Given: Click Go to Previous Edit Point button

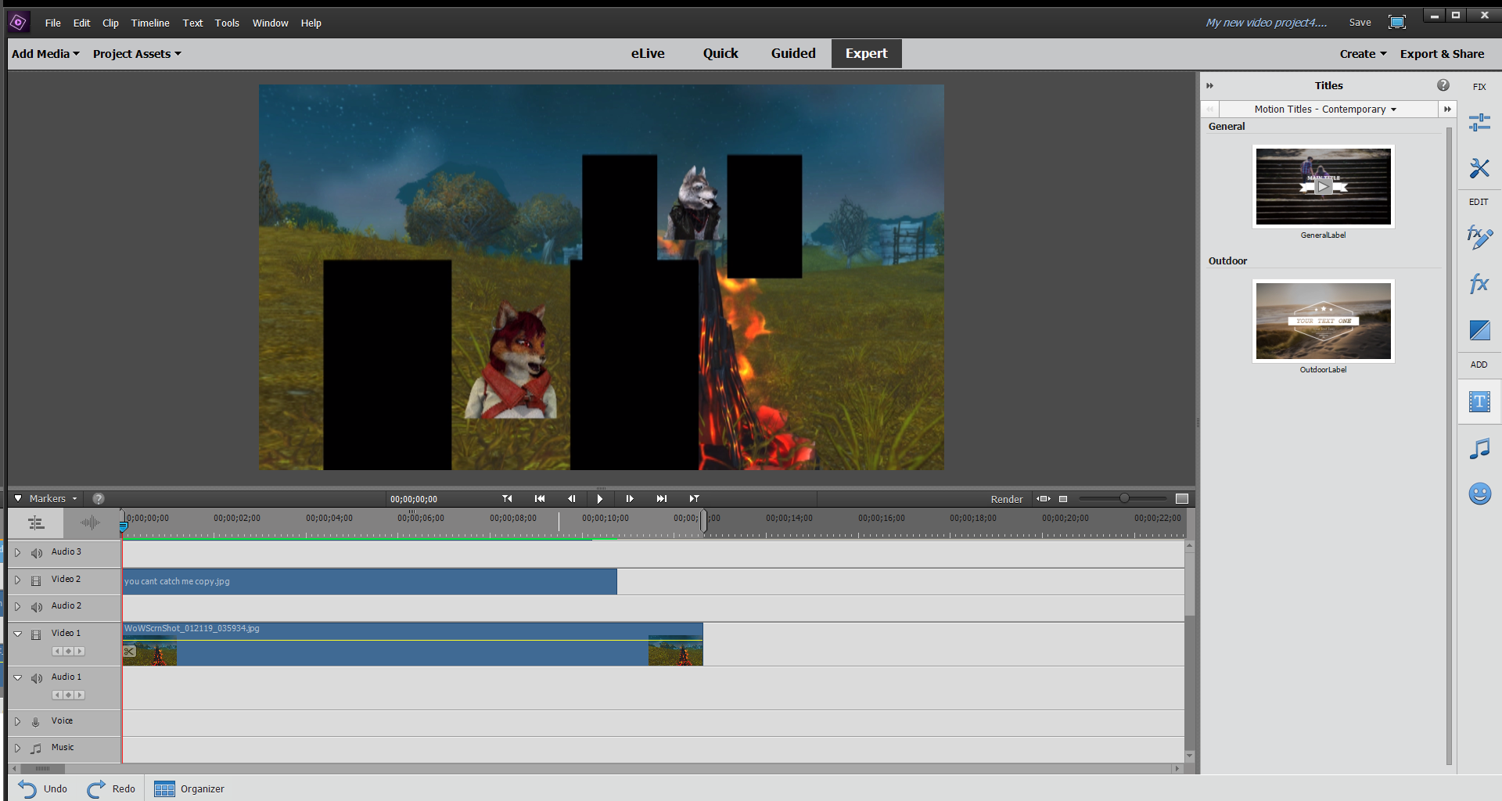Looking at the screenshot, I should [x=507, y=498].
